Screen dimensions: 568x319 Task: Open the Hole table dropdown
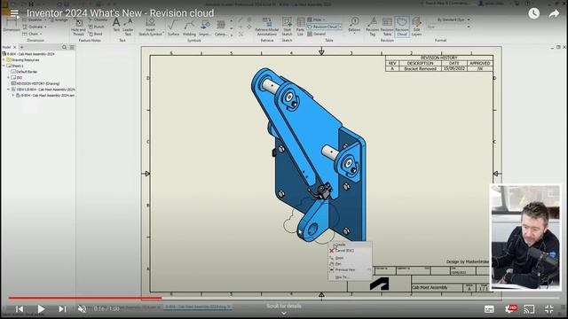click(x=324, y=19)
